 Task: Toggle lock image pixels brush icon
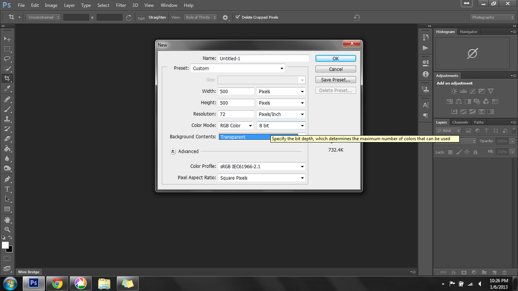tap(459, 152)
